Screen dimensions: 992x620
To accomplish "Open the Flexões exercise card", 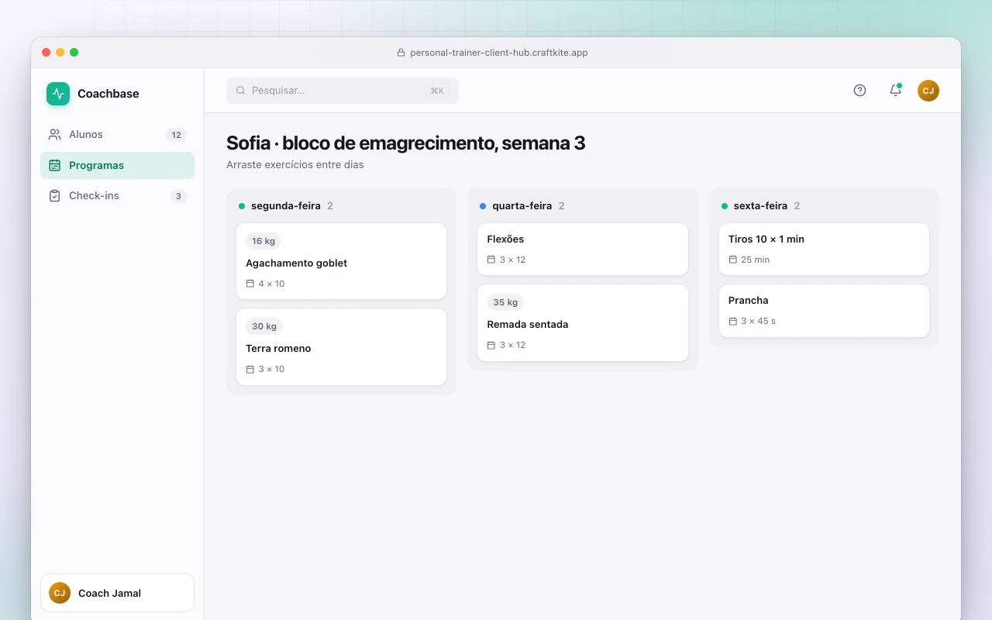I will tap(583, 249).
